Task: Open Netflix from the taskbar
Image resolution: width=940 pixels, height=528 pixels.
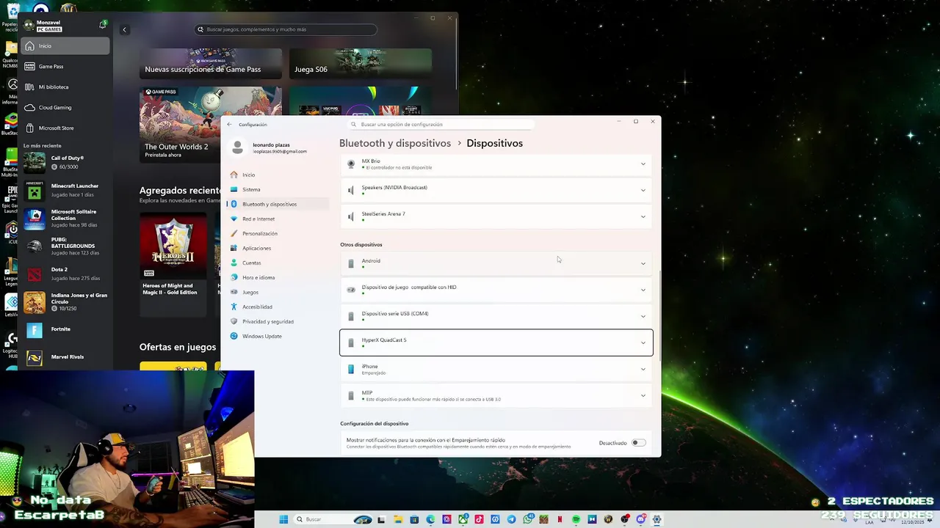Action: click(x=560, y=519)
